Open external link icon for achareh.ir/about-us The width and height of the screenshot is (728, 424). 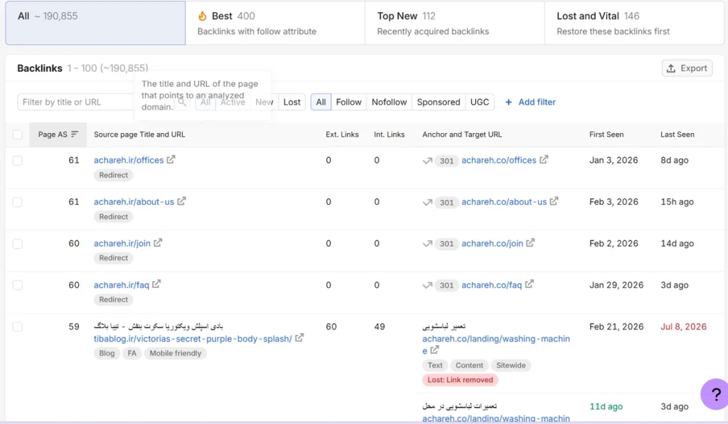181,201
